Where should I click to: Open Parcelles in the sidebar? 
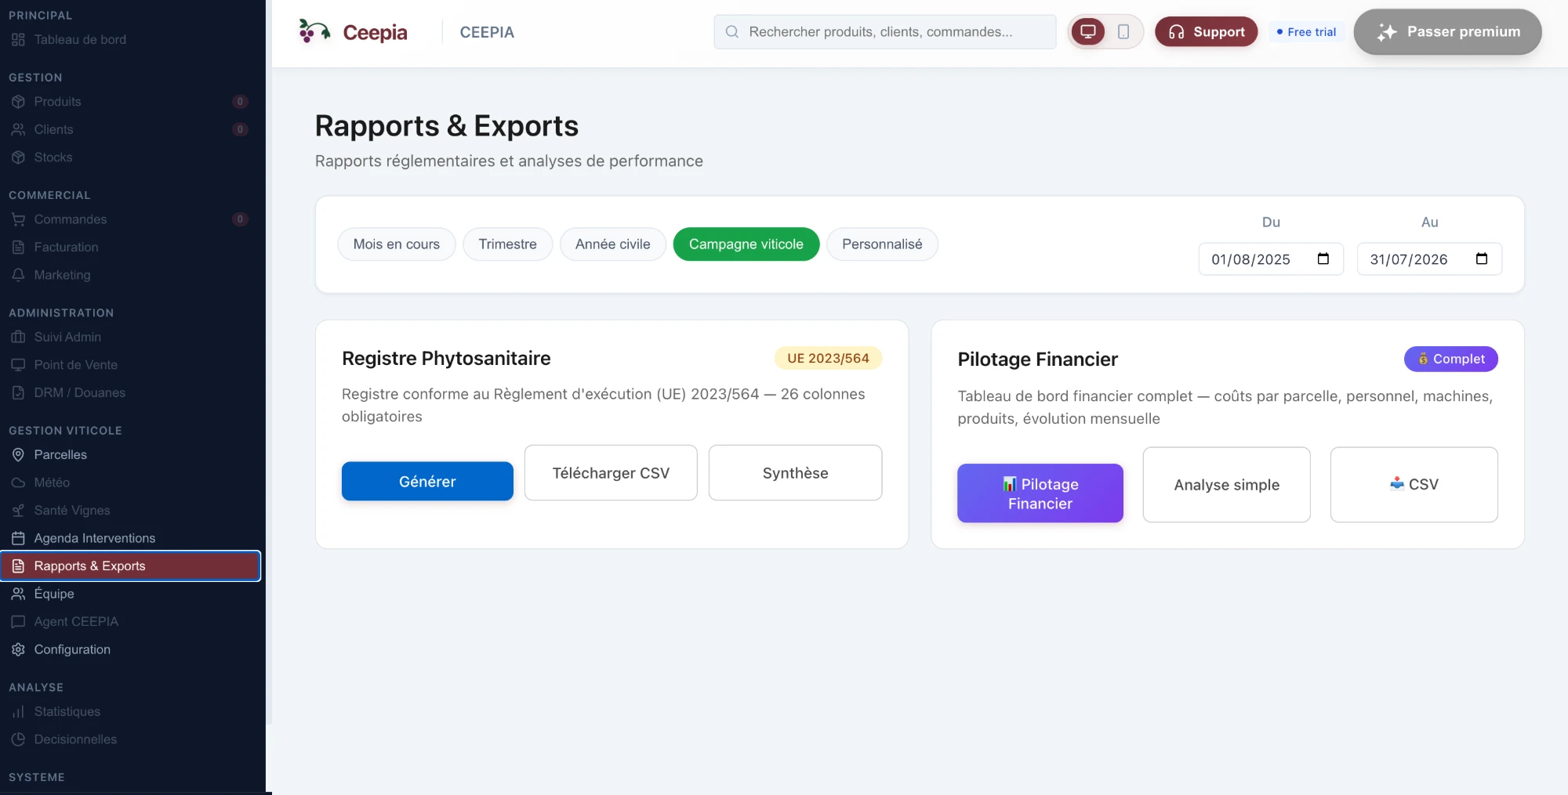tap(130, 454)
